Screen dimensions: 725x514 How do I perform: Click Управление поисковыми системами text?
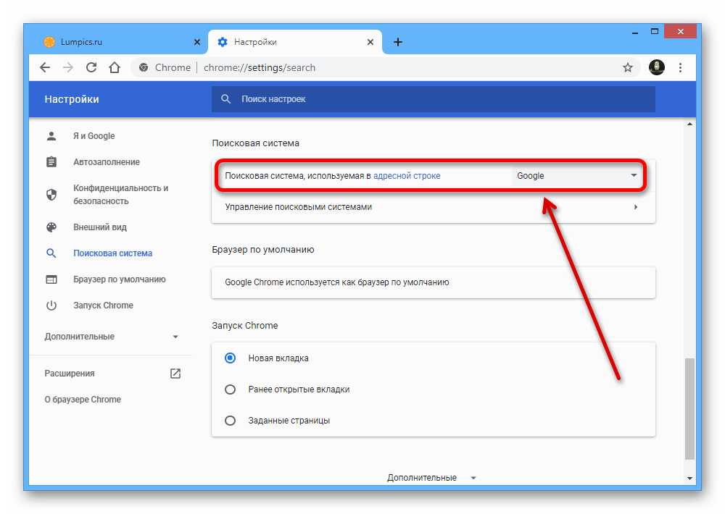[298, 207]
